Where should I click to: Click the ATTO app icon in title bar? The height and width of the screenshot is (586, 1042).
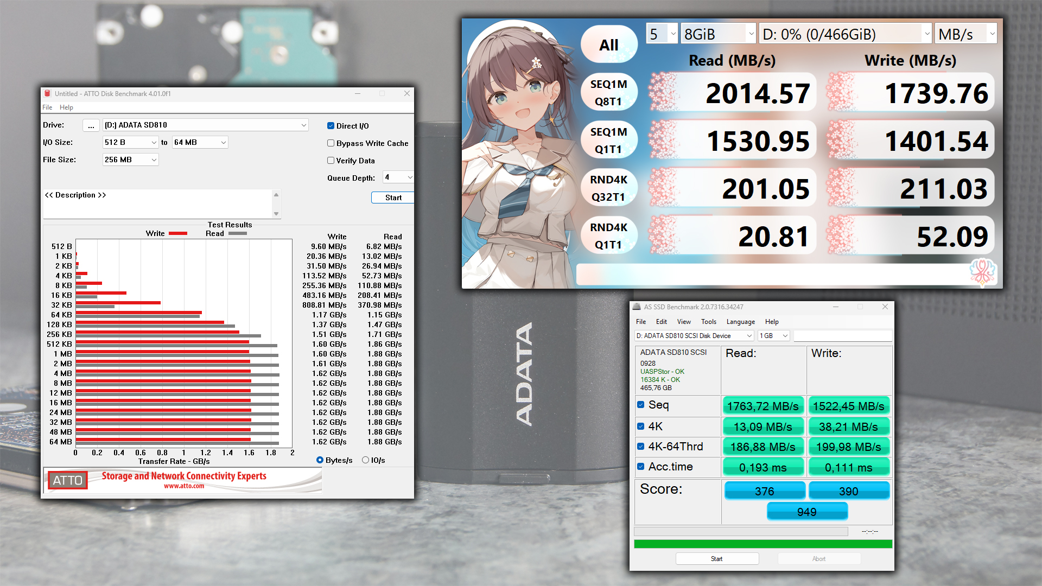tap(47, 93)
